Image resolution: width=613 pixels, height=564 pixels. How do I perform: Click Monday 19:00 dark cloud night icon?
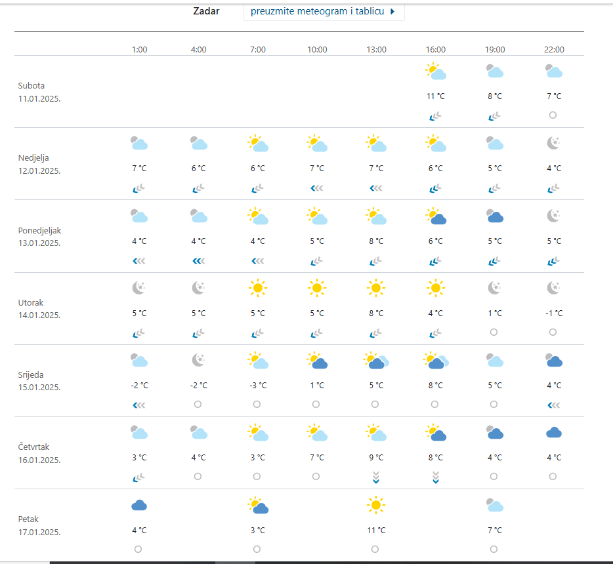coord(495,216)
